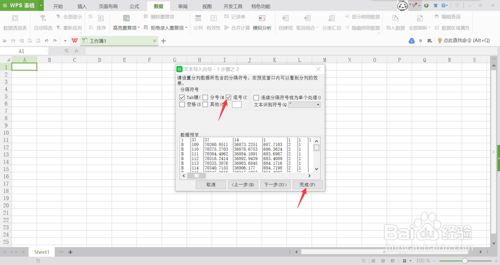Open the quick access toolbar dropdown arrow

pyautogui.click(x=65, y=41)
